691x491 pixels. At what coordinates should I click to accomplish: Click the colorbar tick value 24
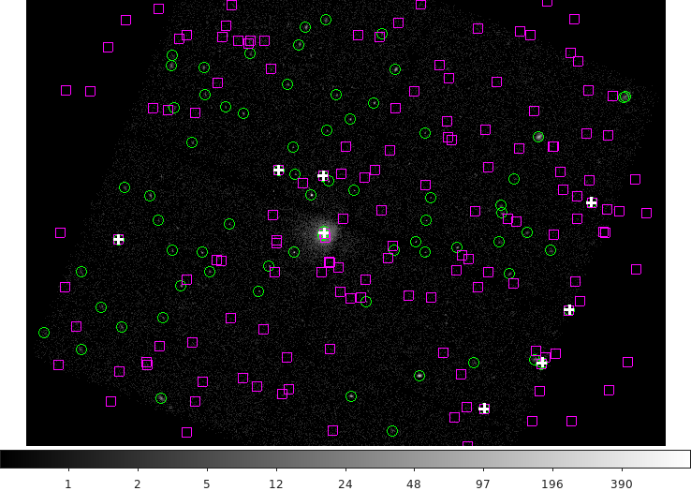point(345,484)
